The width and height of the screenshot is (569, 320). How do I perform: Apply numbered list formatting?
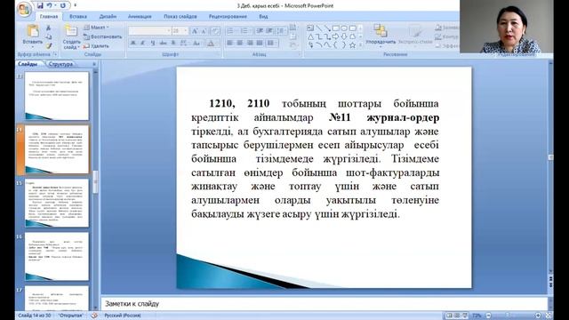245,31
